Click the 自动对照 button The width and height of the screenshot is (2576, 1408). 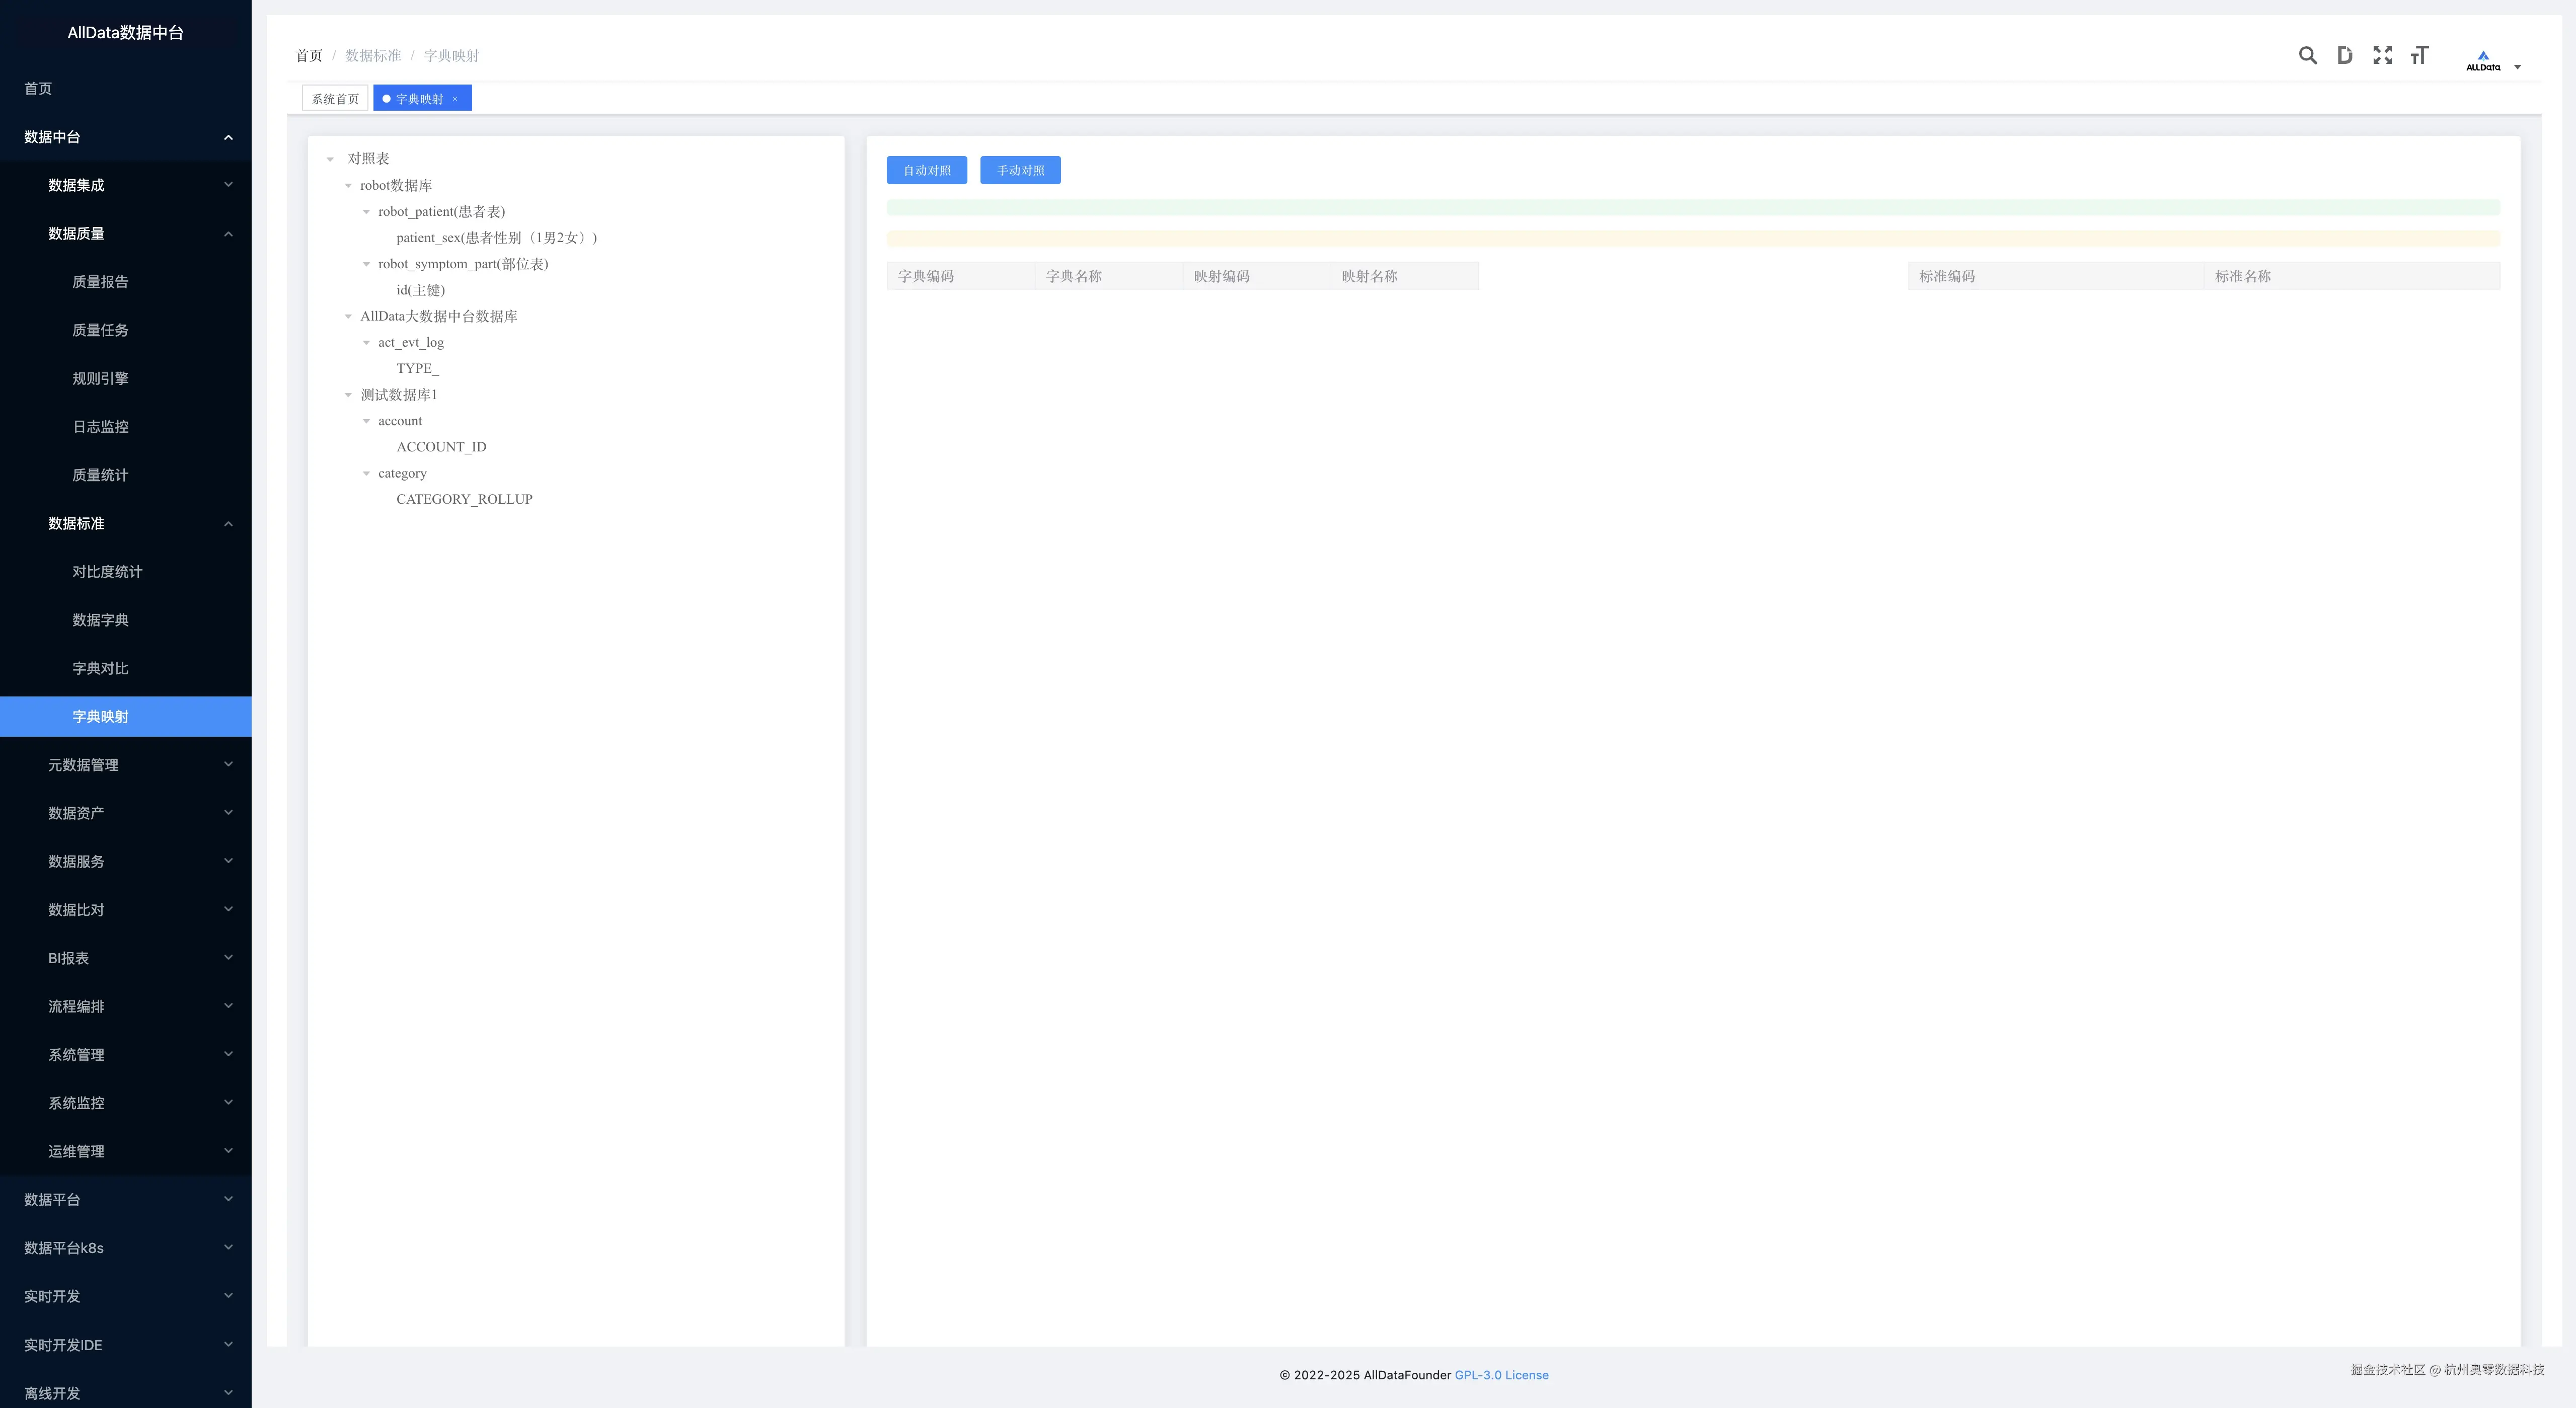[926, 170]
